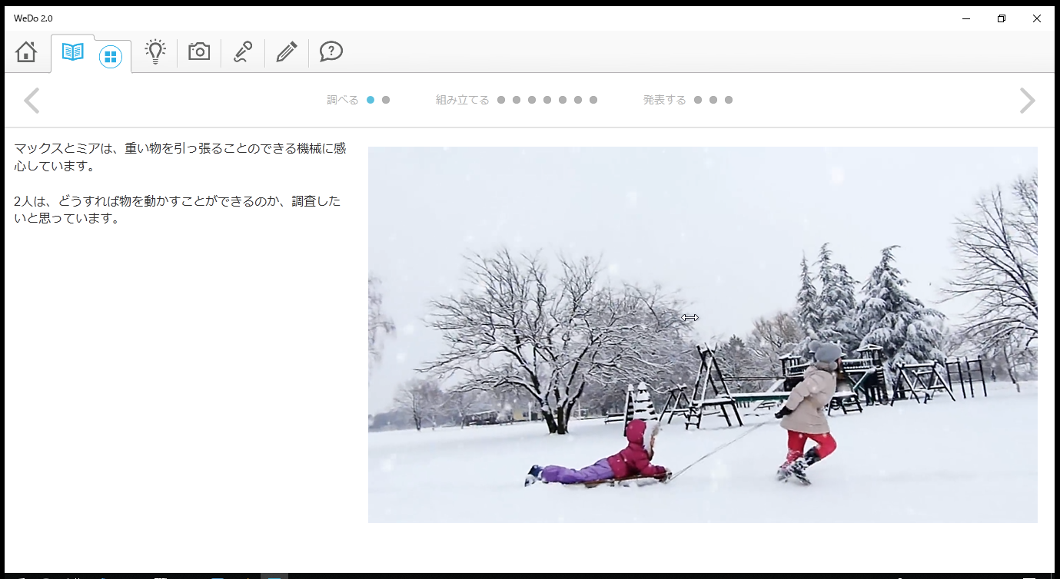Select last dot of 発表する
This screenshot has width=1060, height=579.
point(729,100)
